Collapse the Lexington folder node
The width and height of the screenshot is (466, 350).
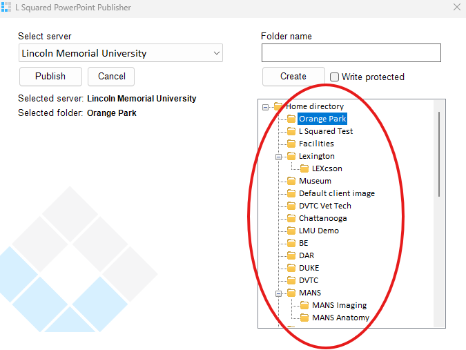[x=278, y=157]
